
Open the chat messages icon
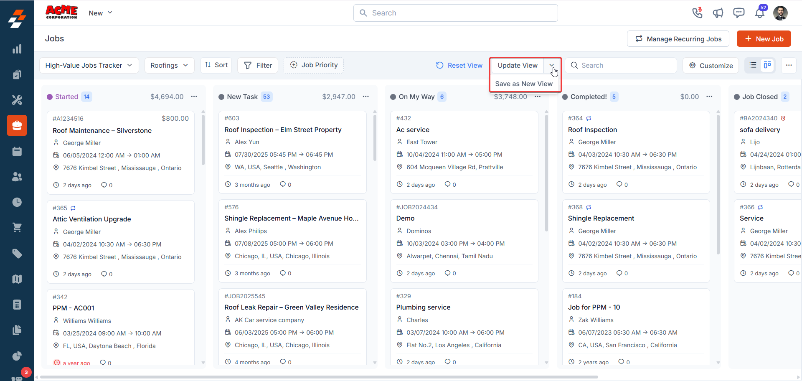[739, 13]
